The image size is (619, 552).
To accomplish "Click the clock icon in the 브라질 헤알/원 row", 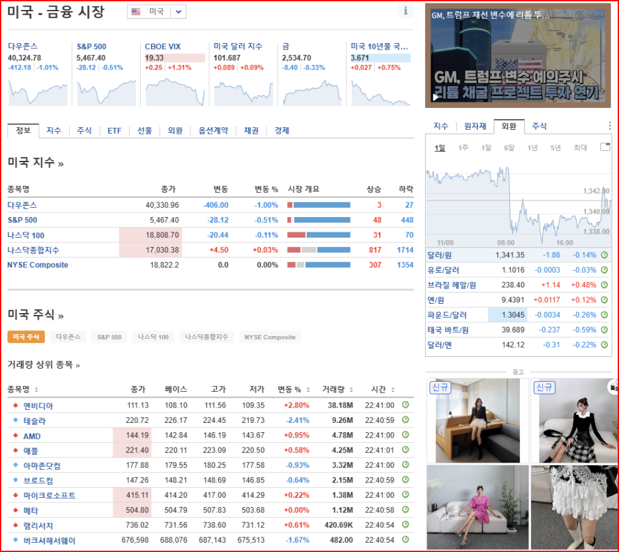I will (x=604, y=285).
